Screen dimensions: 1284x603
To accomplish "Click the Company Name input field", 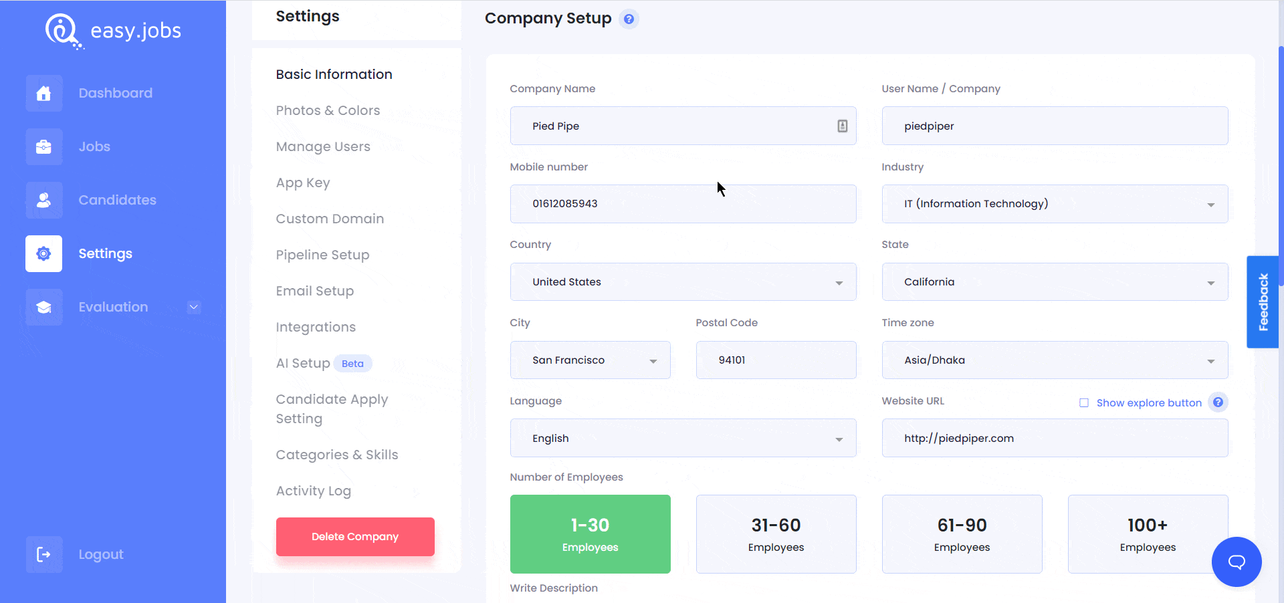I will pyautogui.click(x=683, y=126).
